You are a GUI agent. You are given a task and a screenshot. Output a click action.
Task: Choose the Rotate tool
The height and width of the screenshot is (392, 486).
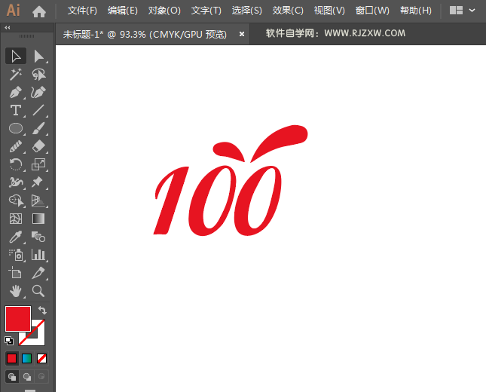click(x=16, y=164)
